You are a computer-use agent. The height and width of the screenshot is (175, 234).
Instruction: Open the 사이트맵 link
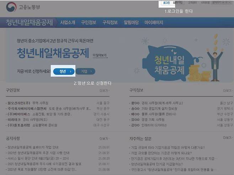[x=205, y=2]
